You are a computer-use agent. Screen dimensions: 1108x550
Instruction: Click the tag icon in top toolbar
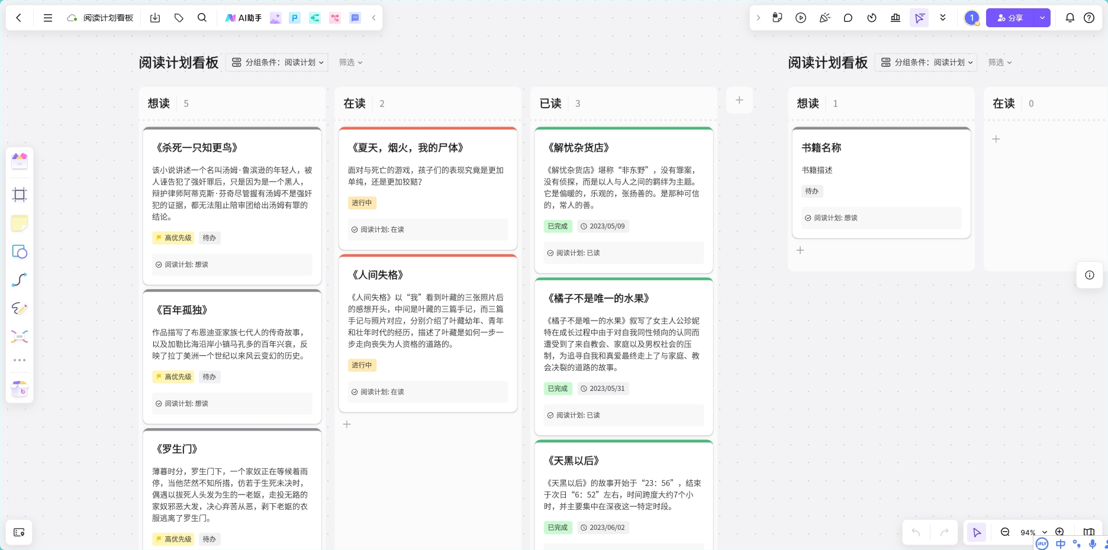point(179,18)
